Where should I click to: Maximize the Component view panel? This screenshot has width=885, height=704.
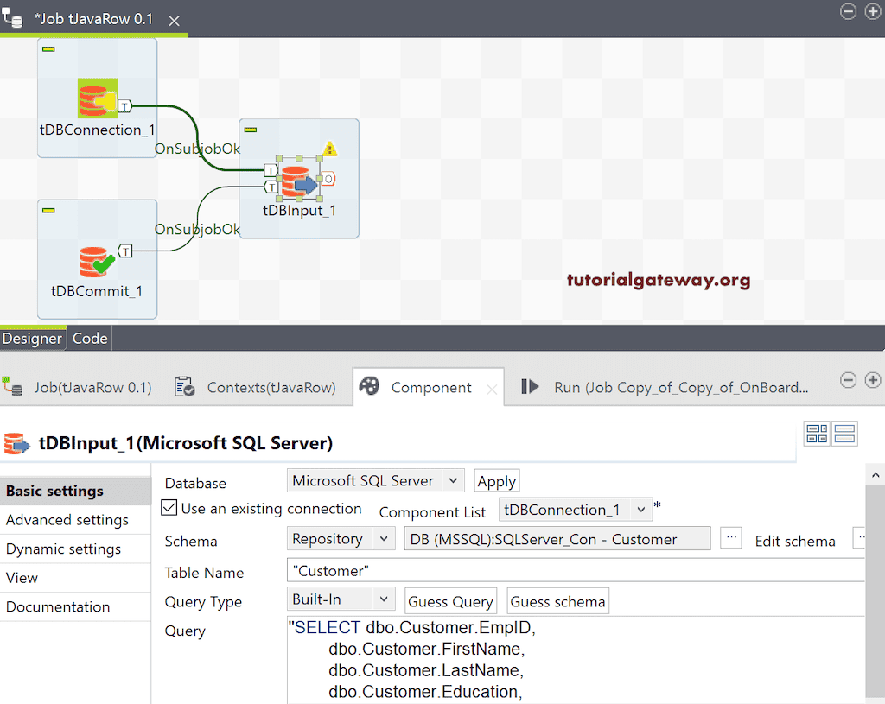(873, 380)
